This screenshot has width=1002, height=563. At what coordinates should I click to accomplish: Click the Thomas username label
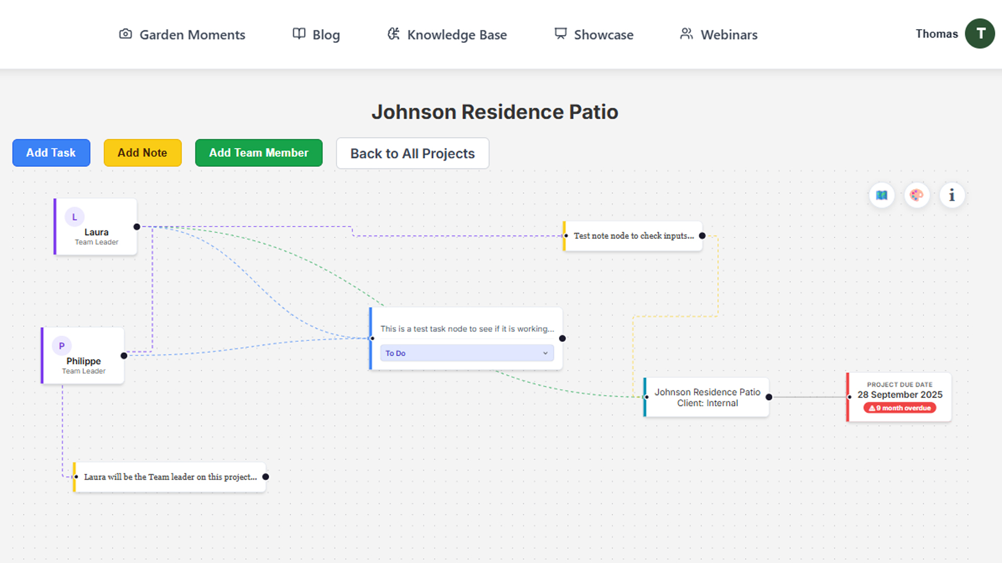pos(937,34)
